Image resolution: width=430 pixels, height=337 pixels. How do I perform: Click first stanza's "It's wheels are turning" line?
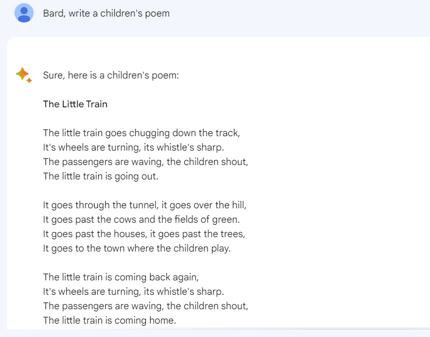(134, 147)
